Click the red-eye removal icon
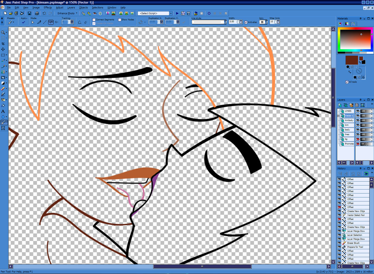 click(95, 13)
